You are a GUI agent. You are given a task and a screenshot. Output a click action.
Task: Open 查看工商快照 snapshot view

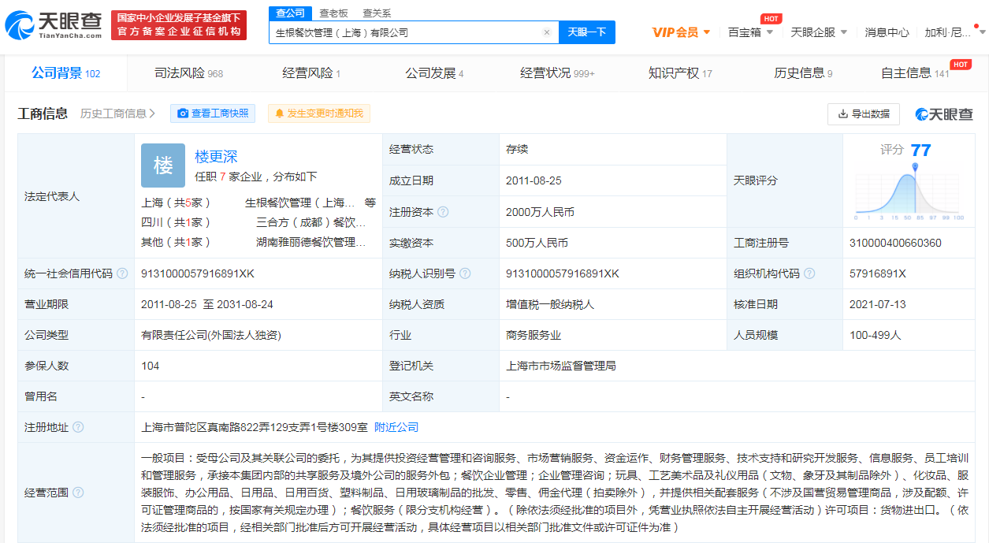(x=213, y=113)
